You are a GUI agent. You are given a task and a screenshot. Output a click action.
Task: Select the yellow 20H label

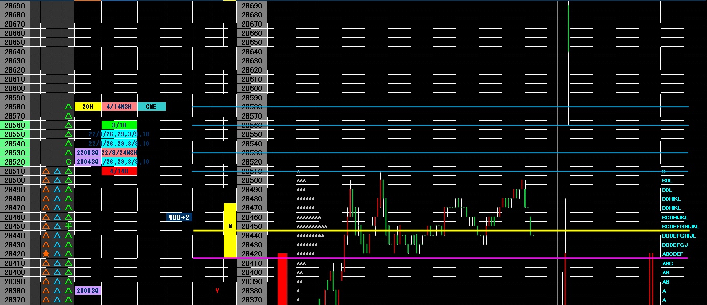(88, 107)
